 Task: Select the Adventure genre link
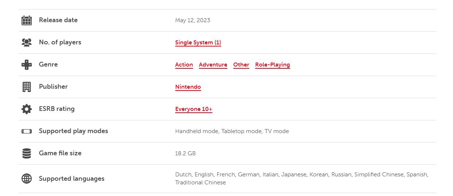213,65
